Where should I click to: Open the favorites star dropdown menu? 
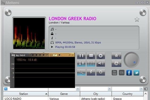pos(116,56)
